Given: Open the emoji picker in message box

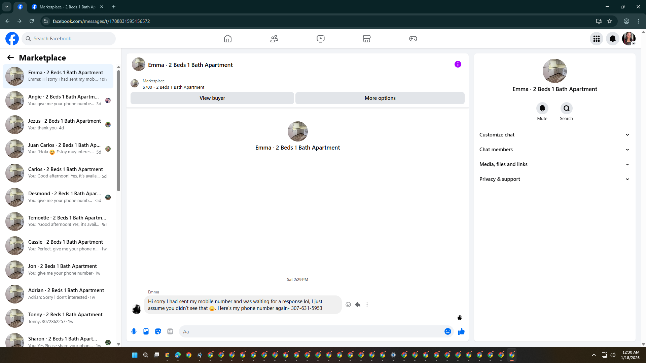Looking at the screenshot, I should [x=447, y=331].
